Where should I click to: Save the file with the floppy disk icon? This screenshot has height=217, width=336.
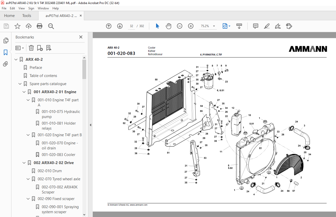[x=6, y=26]
